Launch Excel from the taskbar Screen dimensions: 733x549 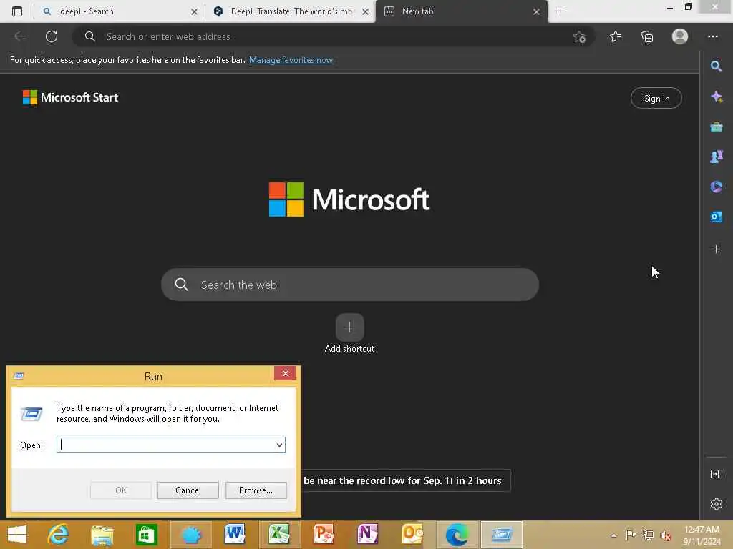click(x=279, y=535)
